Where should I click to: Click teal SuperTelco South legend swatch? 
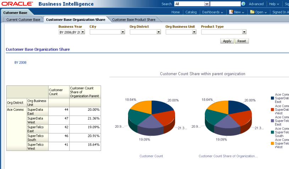[272, 132]
